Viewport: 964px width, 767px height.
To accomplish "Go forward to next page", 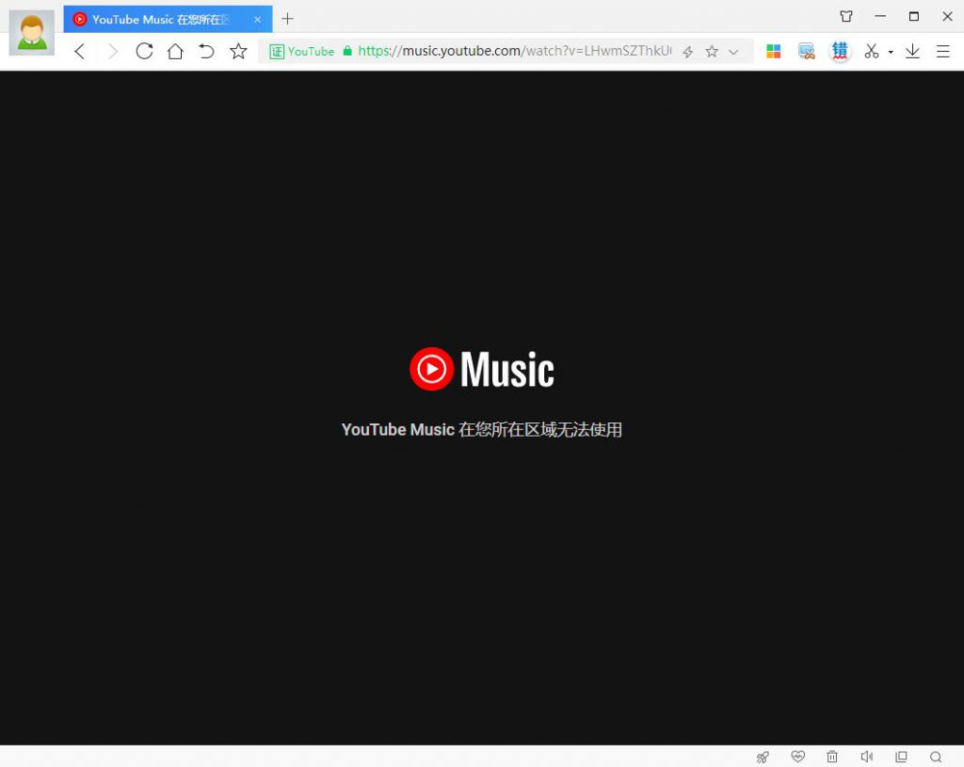I will (x=113, y=51).
